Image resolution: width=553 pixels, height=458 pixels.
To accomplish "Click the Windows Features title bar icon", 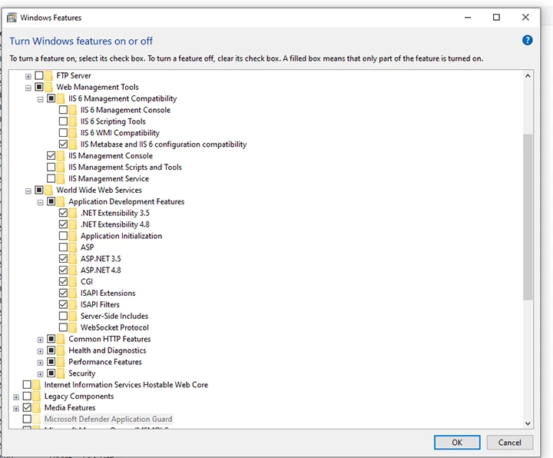I will pyautogui.click(x=12, y=18).
